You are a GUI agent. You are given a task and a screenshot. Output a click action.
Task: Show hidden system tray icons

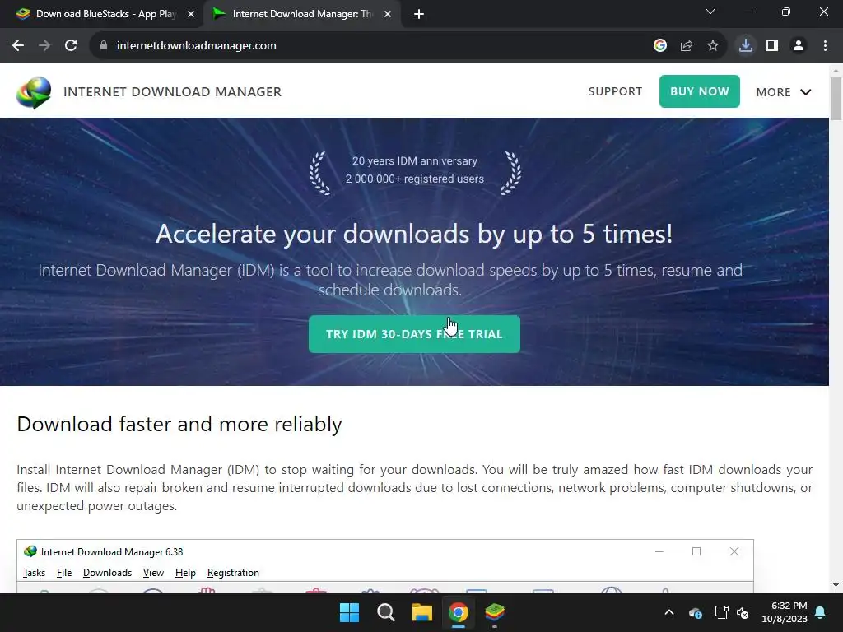click(x=669, y=612)
